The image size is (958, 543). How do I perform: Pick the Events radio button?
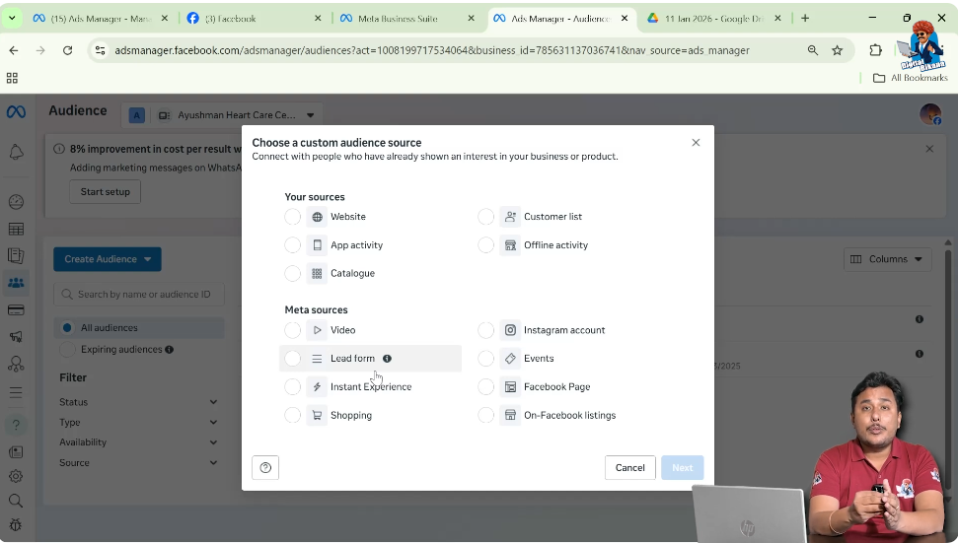click(485, 359)
